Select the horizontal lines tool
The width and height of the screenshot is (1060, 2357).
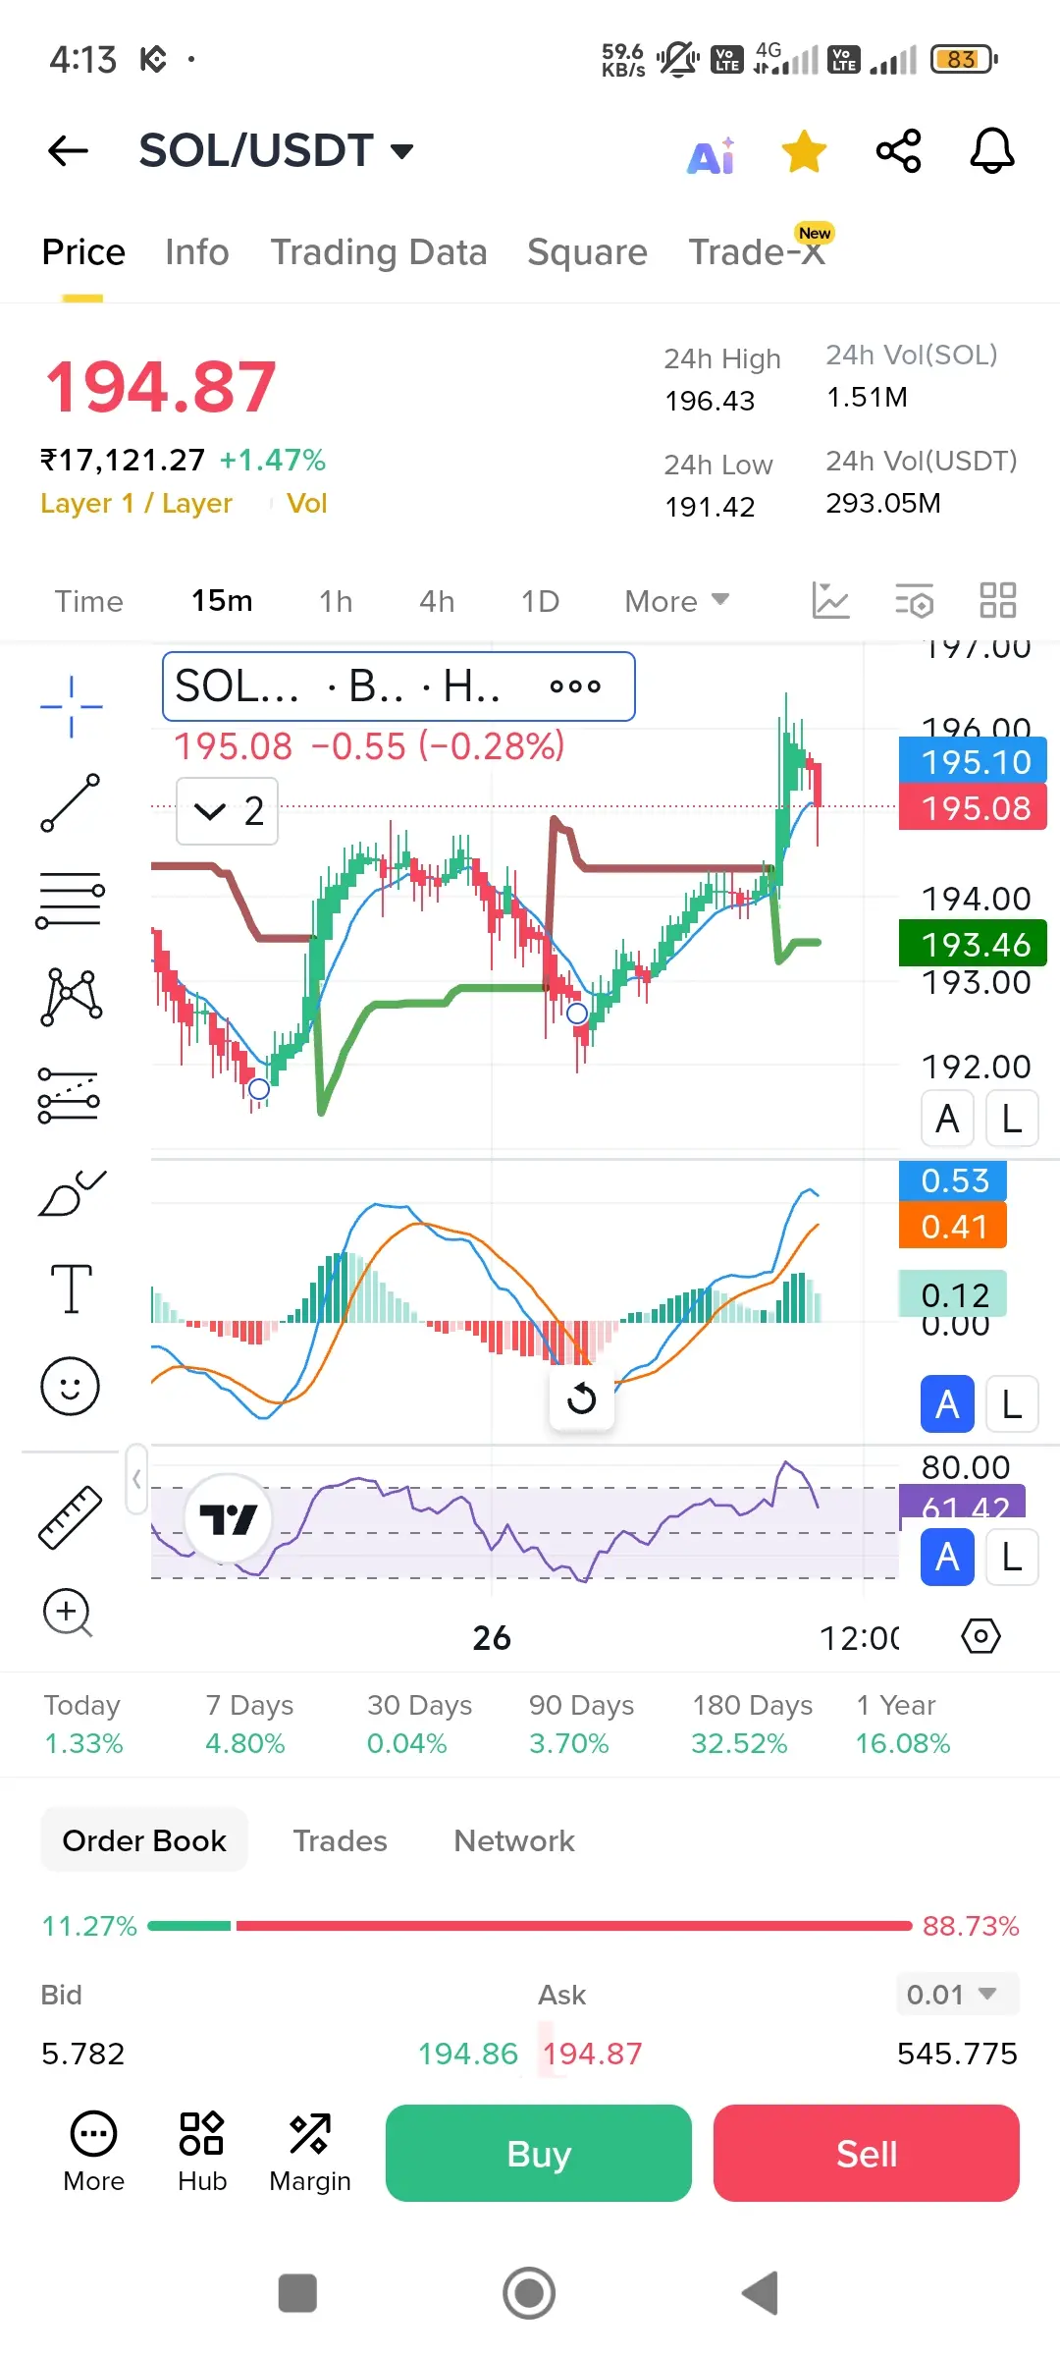pos(71,900)
